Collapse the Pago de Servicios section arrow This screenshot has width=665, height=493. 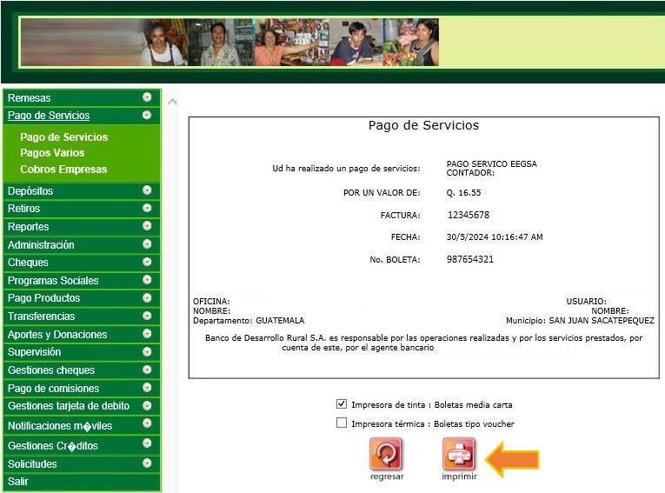[x=147, y=115]
